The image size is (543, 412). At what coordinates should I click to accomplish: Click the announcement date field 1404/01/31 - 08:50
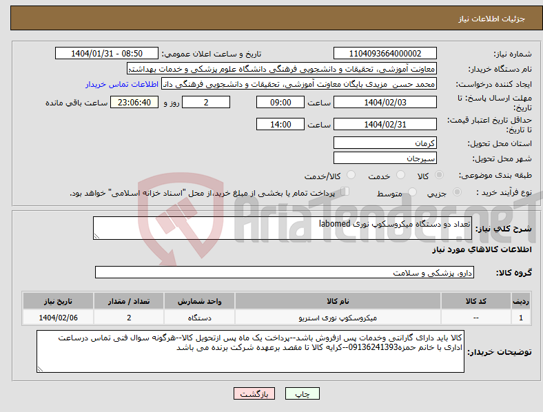point(107,53)
